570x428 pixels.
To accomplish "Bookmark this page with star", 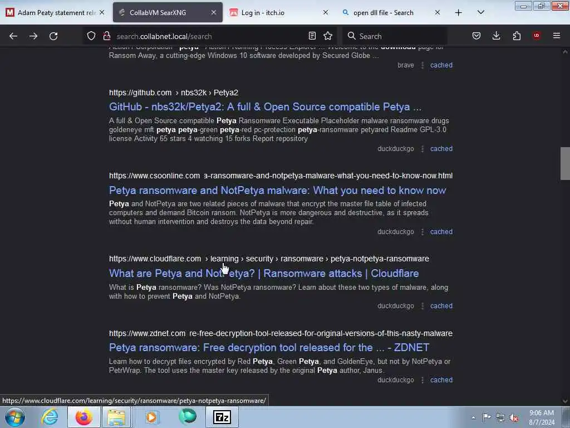I will (328, 36).
